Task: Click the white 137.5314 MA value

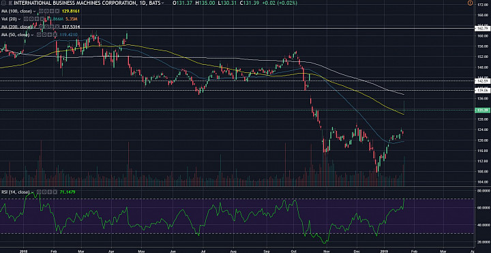Action: [x=71, y=27]
